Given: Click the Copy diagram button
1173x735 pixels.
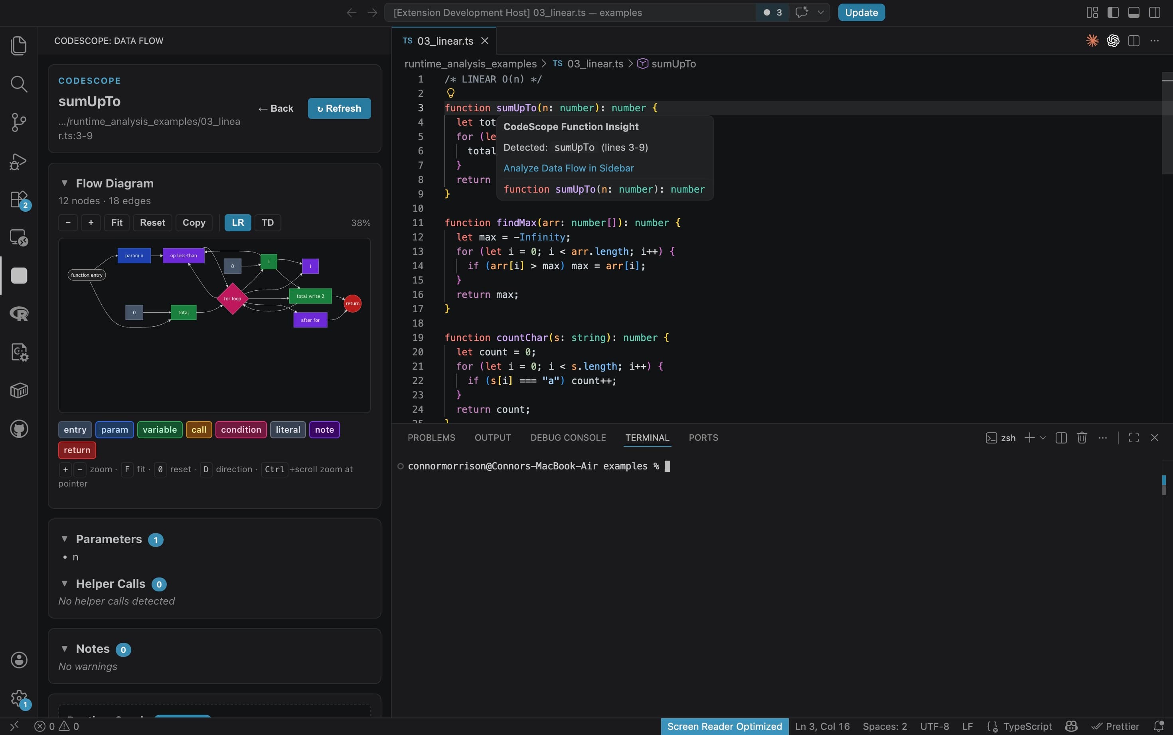Looking at the screenshot, I should (194, 223).
